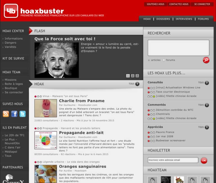Click Se connecter in Hoax Team sidebar
This screenshot has height=183, width=216.
(14, 92)
